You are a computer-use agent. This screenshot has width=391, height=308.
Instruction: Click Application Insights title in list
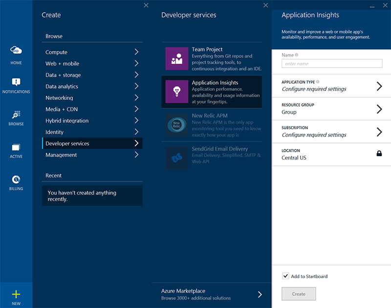pos(215,83)
